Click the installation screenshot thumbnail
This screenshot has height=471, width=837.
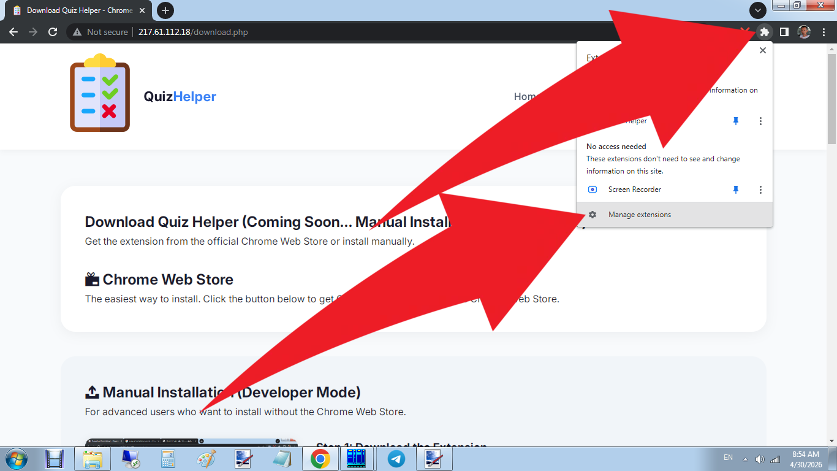tap(192, 442)
